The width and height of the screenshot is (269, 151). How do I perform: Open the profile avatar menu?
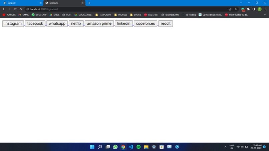click(260, 9)
